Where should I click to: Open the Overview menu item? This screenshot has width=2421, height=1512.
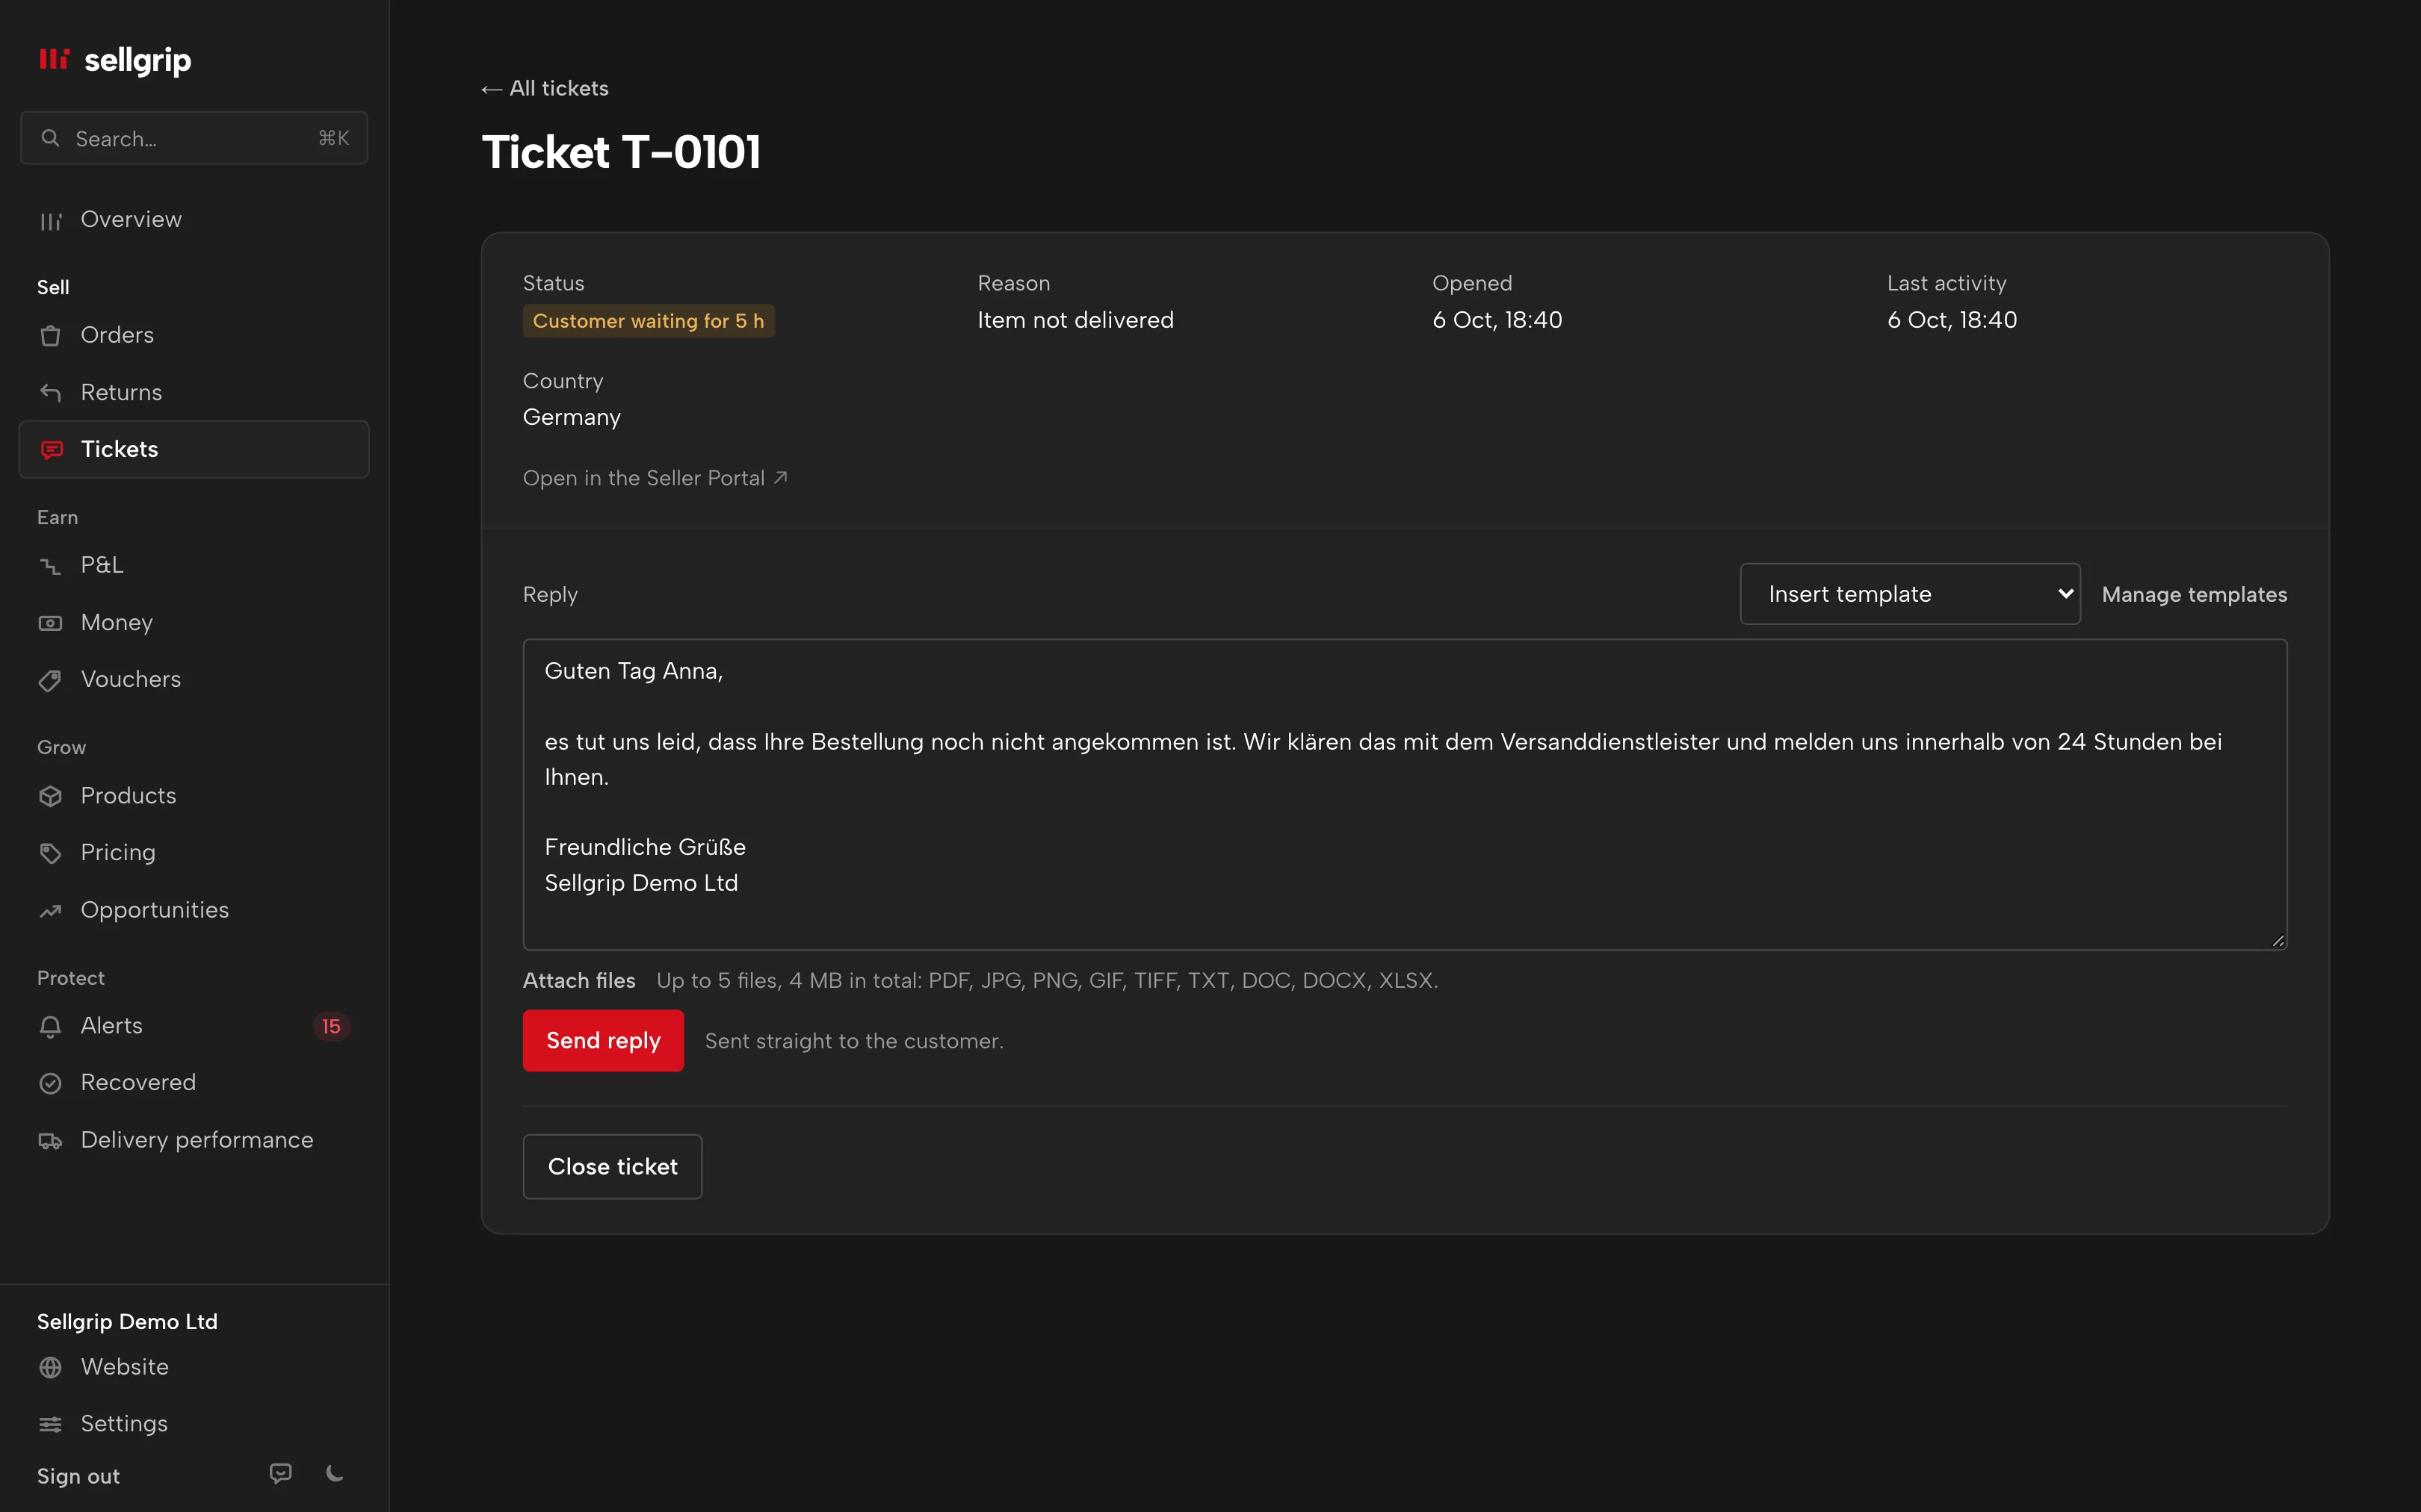tap(194, 220)
